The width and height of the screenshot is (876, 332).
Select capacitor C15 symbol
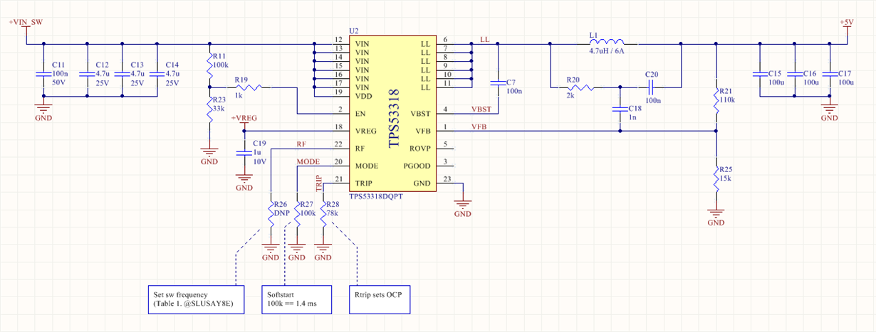[x=760, y=74]
